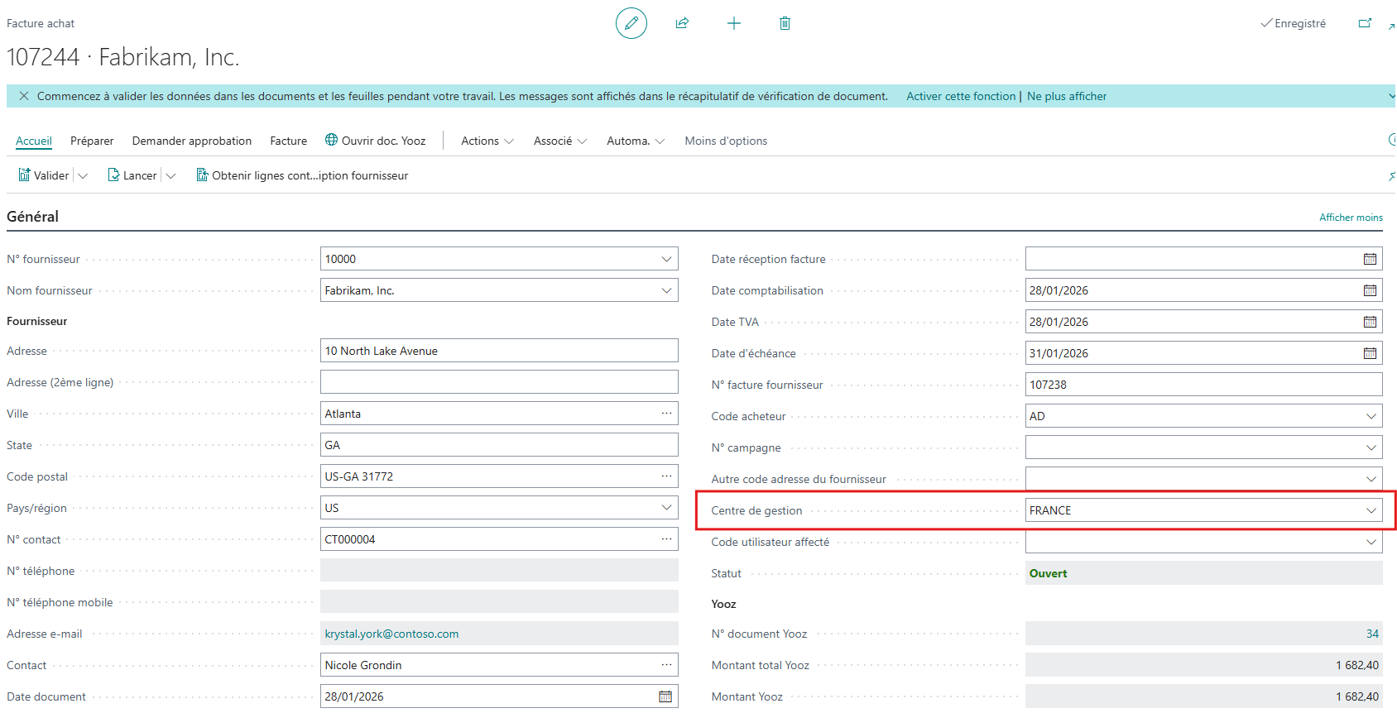The height and width of the screenshot is (713, 1397).
Task: Expand the Valider split-button arrow
Action: pos(83,175)
